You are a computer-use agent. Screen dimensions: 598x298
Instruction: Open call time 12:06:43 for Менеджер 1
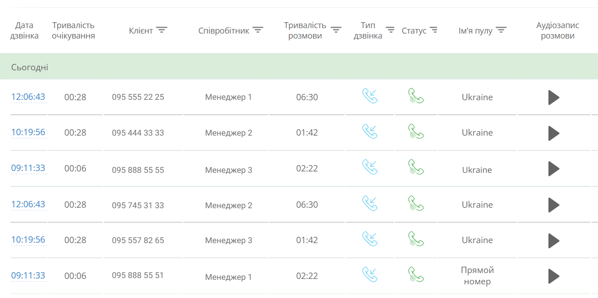(x=28, y=97)
